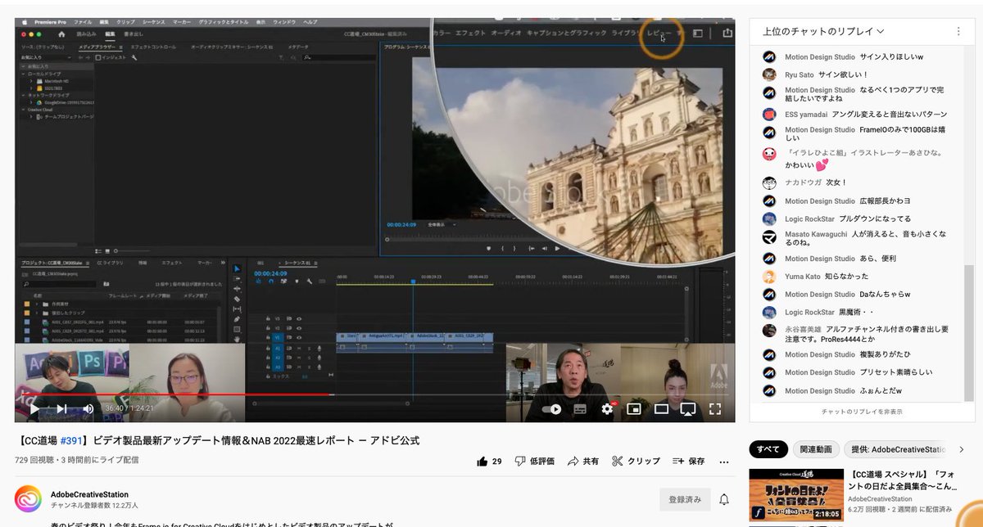983x527 pixels.
Task: Click ナカドウガ's chat avatar
Action: pos(769,182)
